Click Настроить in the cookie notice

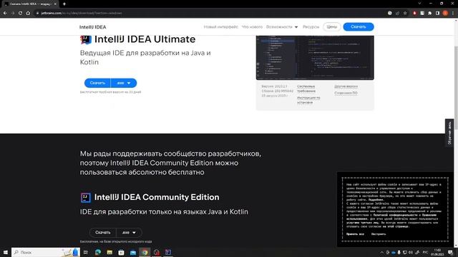(x=379, y=234)
